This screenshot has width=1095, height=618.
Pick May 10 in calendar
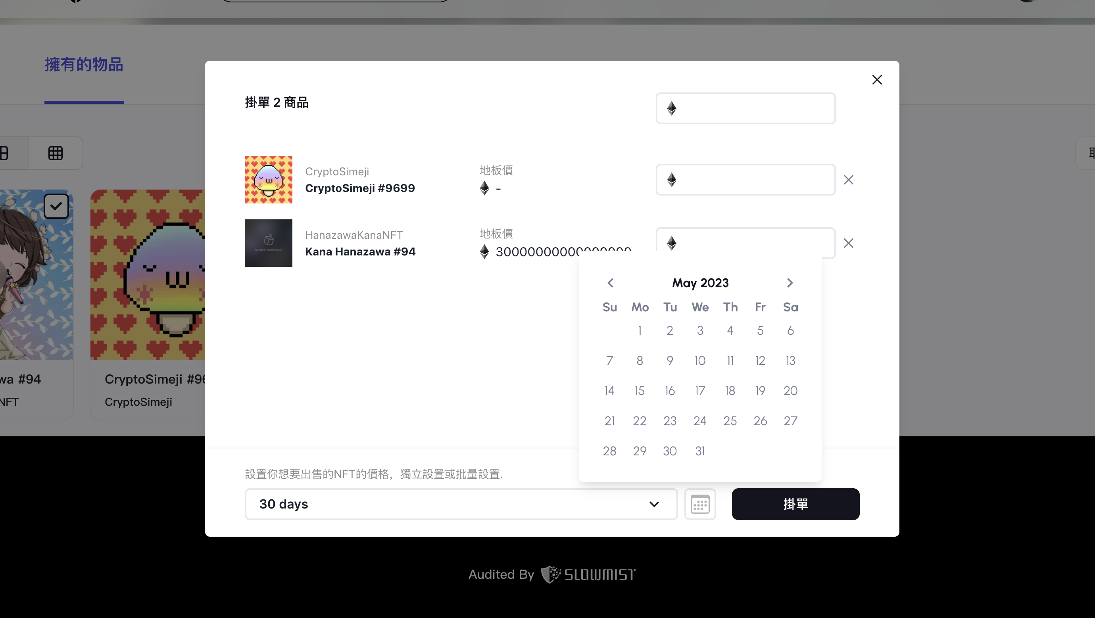coord(700,361)
